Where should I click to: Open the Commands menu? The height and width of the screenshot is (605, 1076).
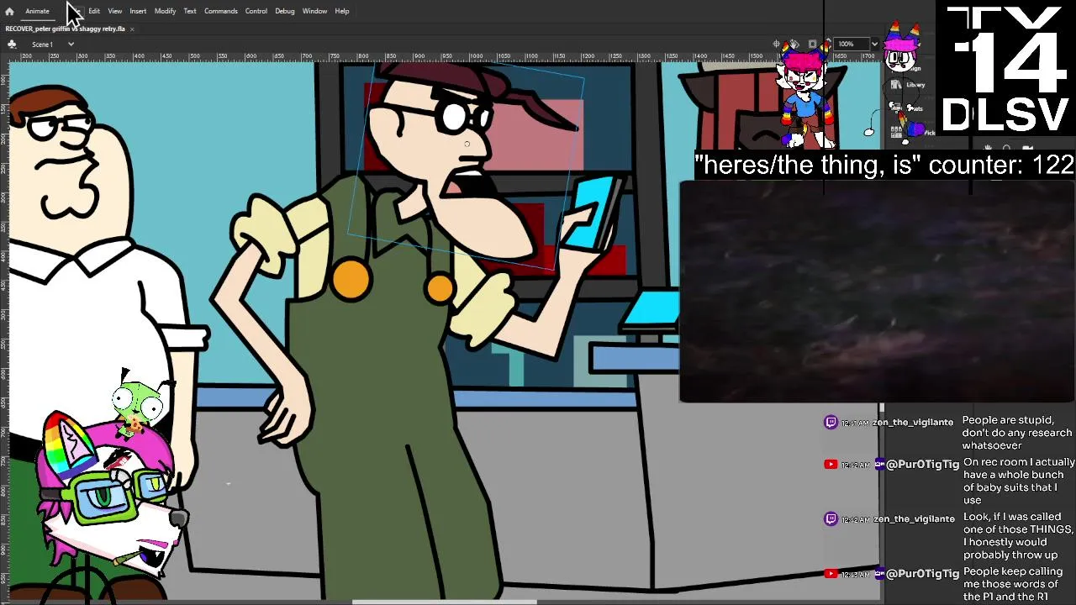220,11
